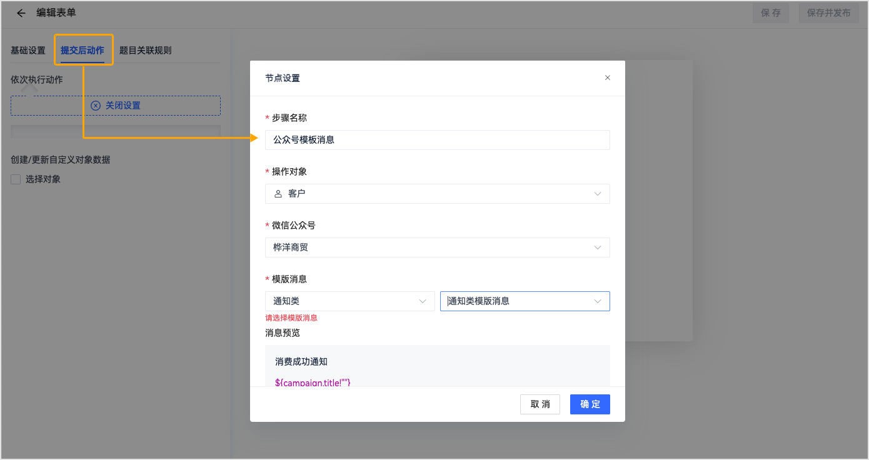Tick the 选择对象 checkbox
869x460 pixels.
pyautogui.click(x=16, y=180)
